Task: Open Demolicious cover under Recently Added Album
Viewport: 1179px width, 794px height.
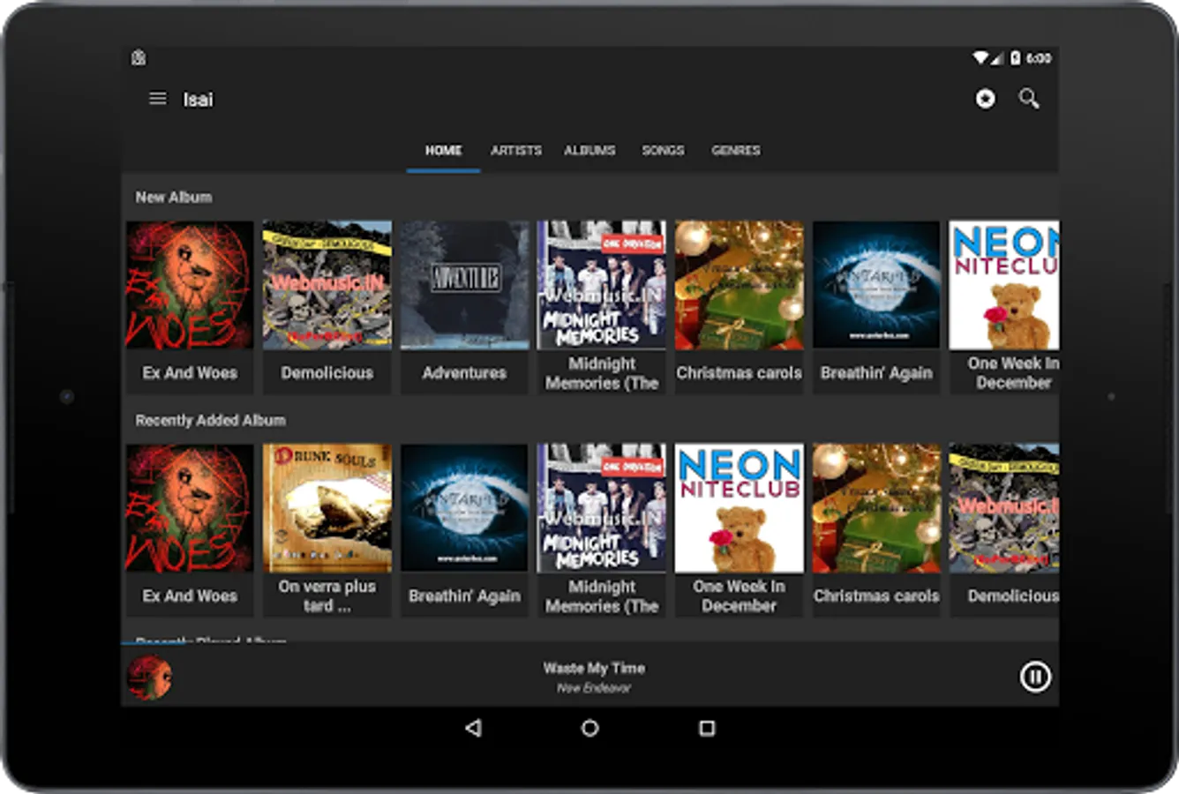Action: tap(1004, 508)
